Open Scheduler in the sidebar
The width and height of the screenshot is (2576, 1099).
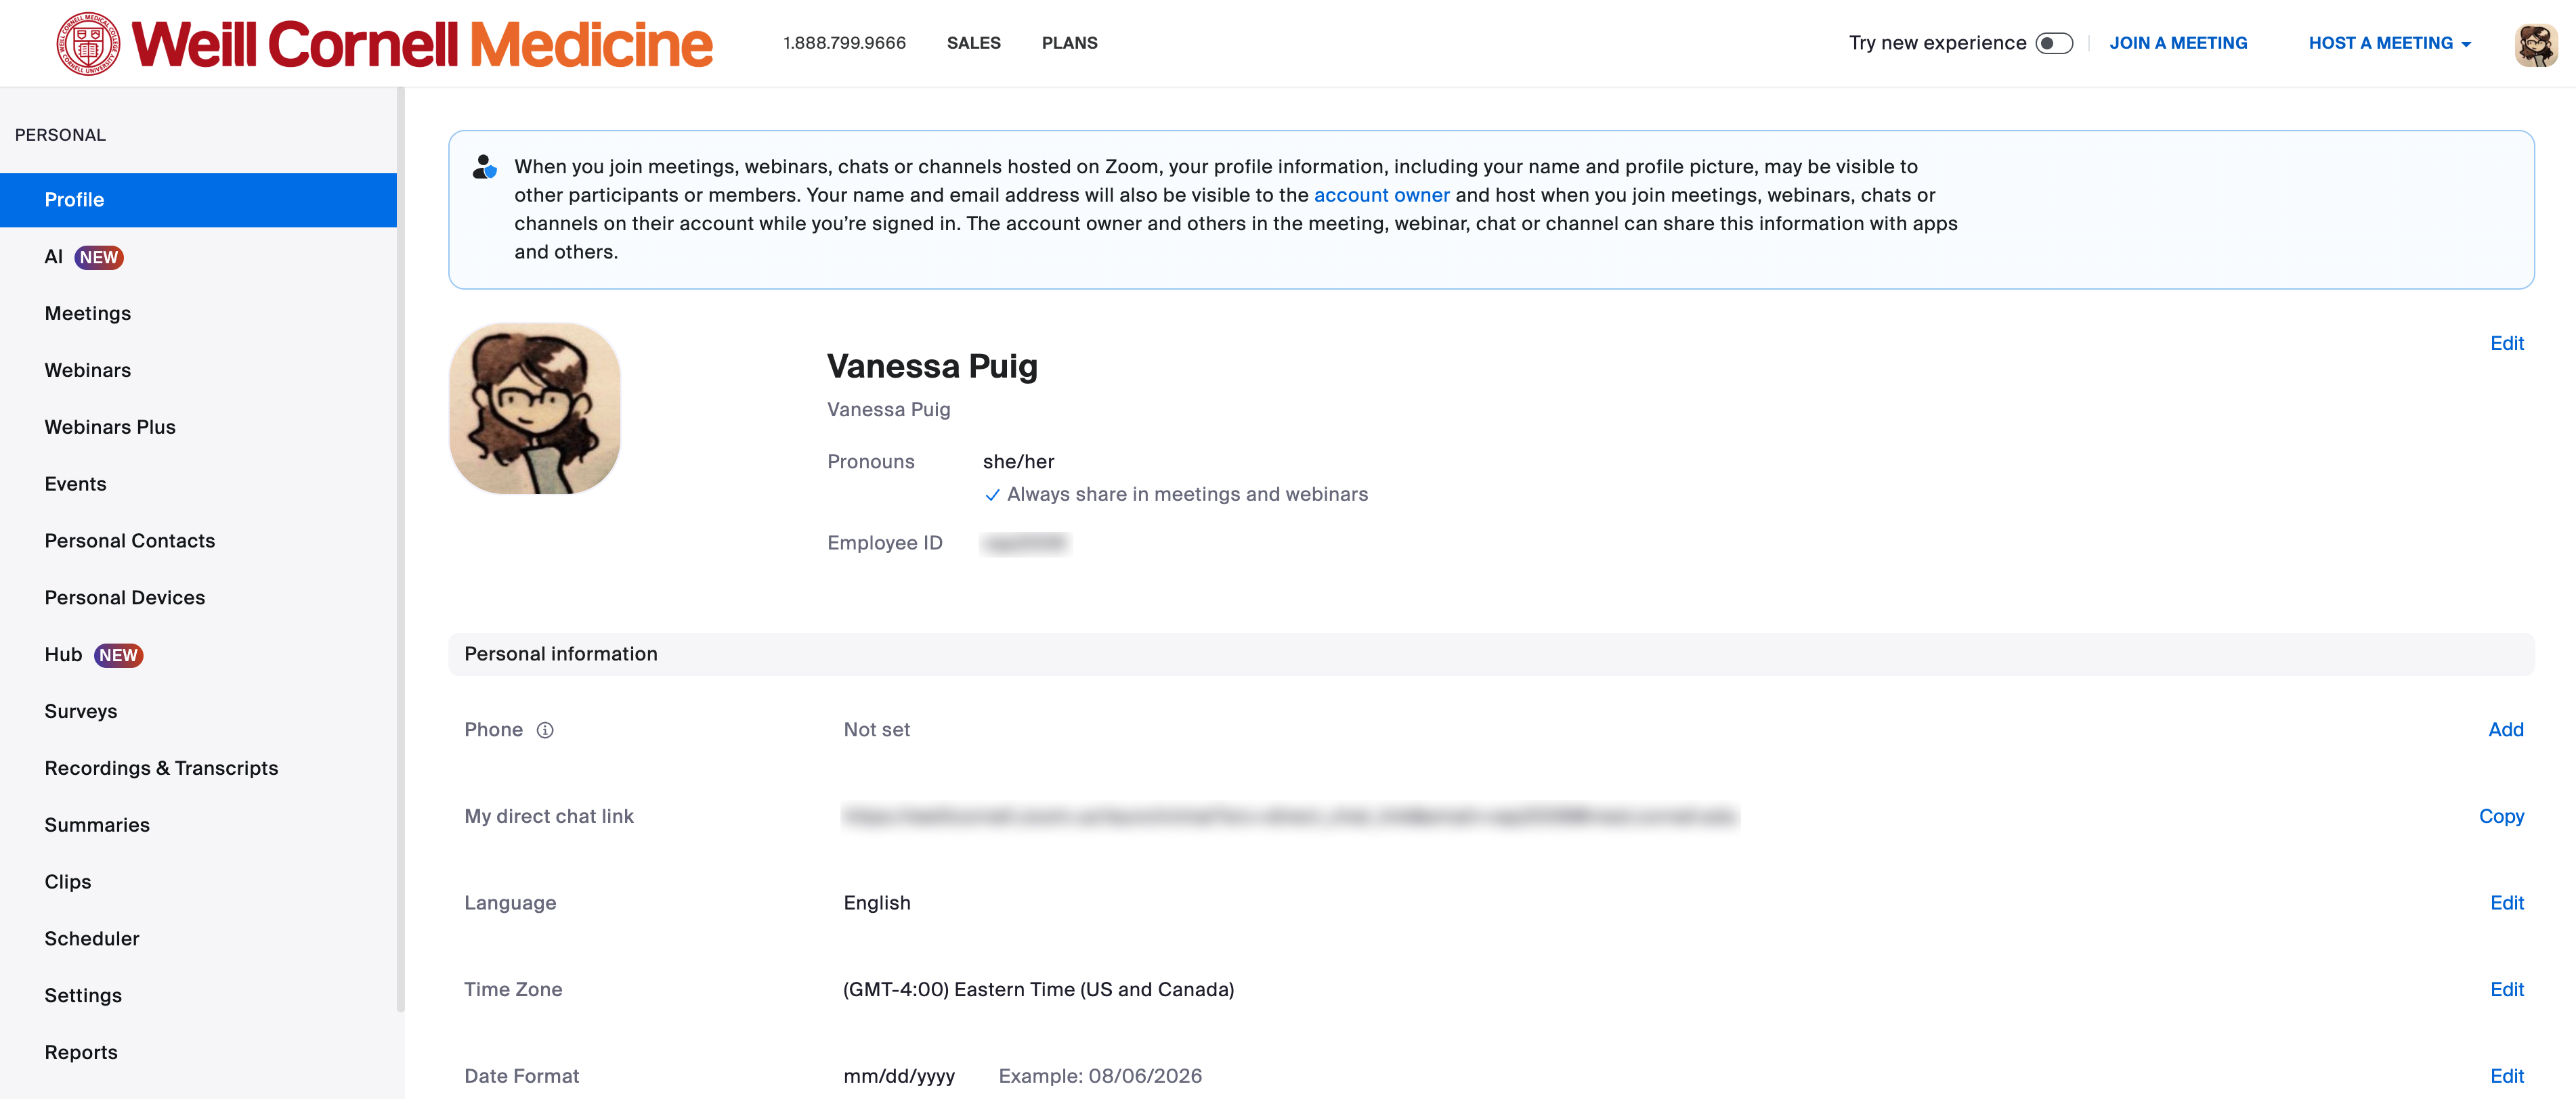click(92, 939)
